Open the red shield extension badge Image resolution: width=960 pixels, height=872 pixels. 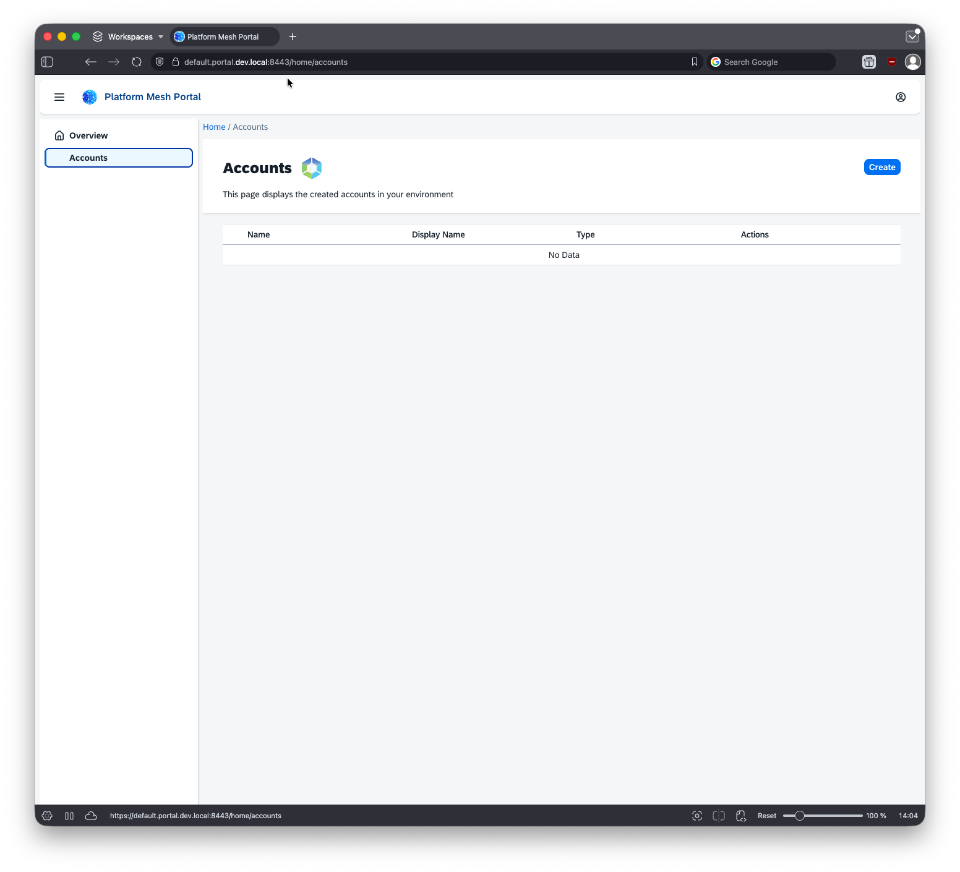pos(891,62)
